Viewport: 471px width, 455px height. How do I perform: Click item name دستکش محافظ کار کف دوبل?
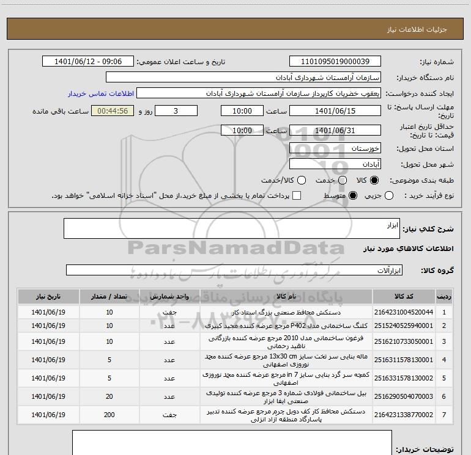pyautogui.click(x=286, y=415)
